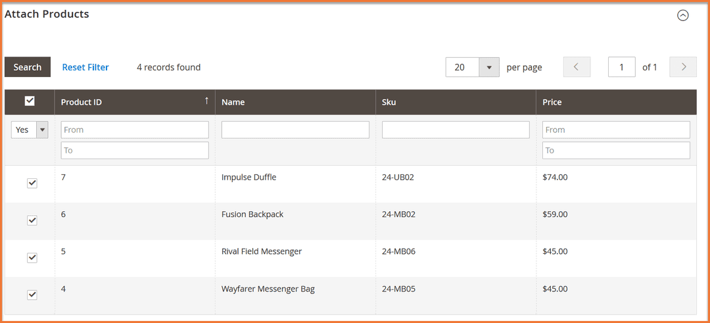The height and width of the screenshot is (323, 710).
Task: Sort by the Price column header
Action: [x=552, y=102]
